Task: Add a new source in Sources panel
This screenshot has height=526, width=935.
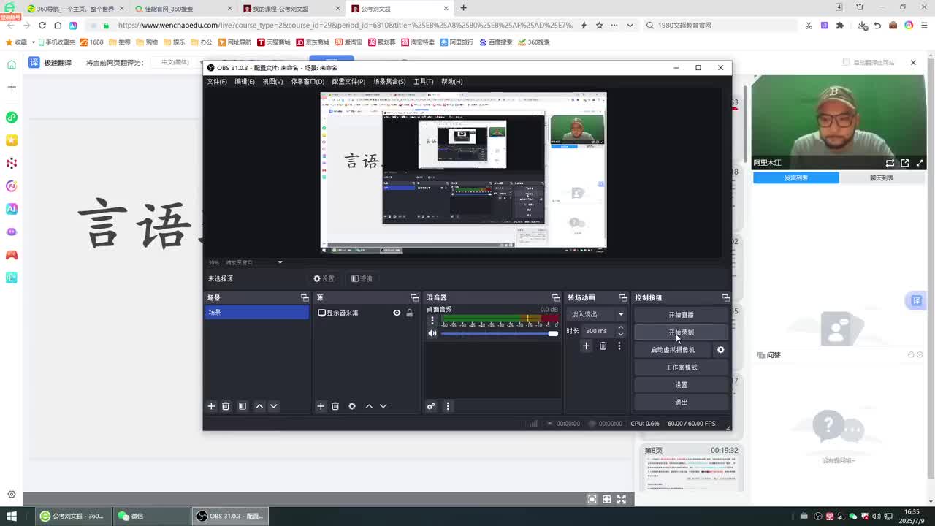Action: tap(321, 406)
